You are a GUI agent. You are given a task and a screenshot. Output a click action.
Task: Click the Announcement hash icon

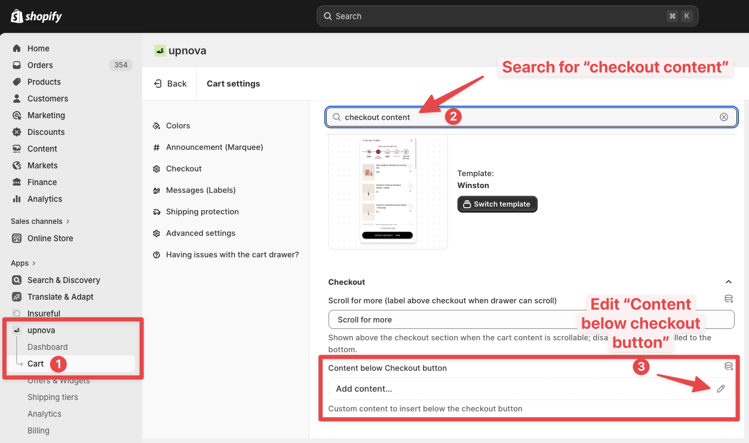pyautogui.click(x=156, y=147)
